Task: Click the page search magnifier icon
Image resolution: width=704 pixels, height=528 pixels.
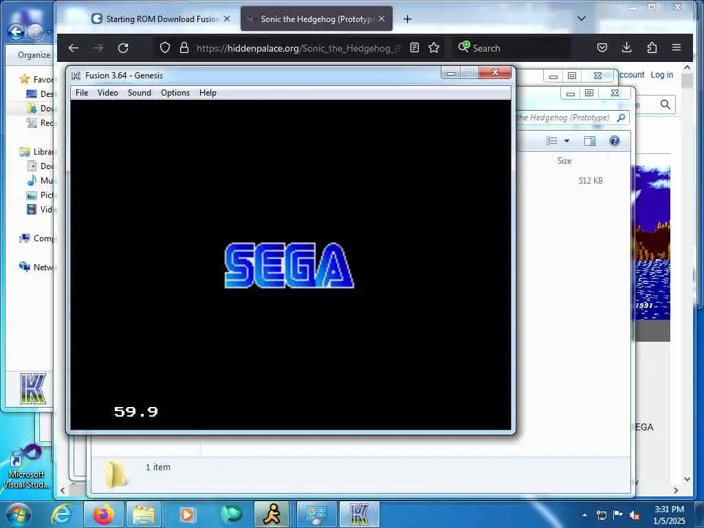Action: coord(665,104)
